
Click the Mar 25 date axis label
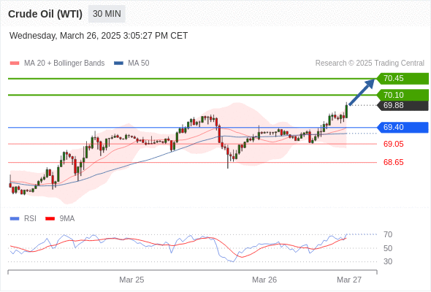pyautogui.click(x=131, y=280)
